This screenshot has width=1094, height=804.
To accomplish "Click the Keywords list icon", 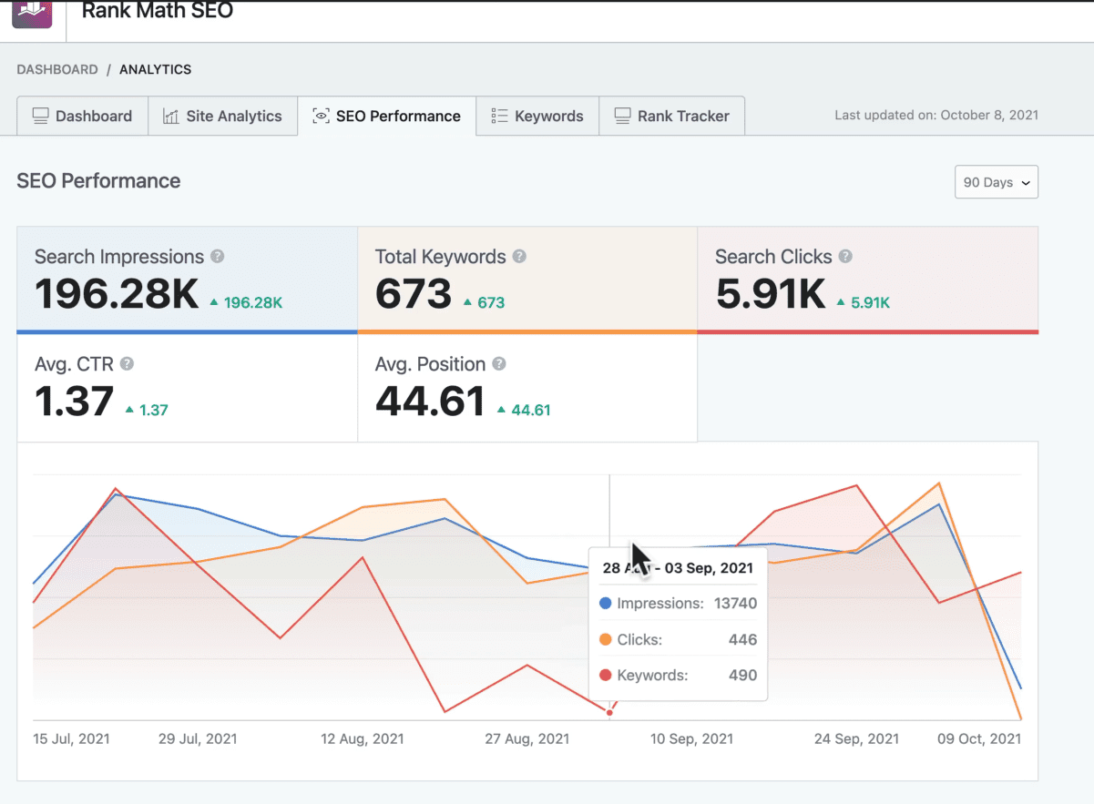I will pyautogui.click(x=499, y=116).
